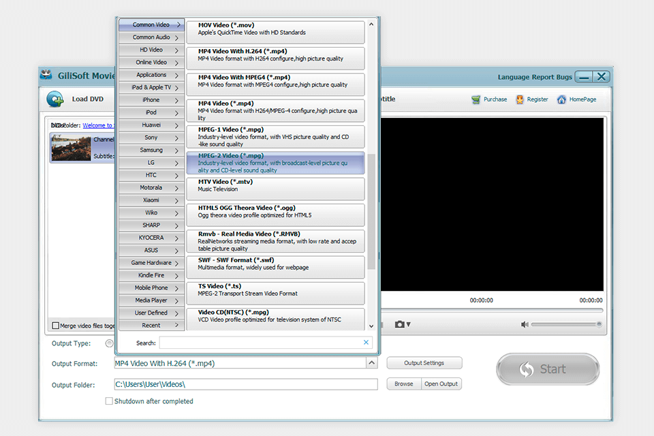The height and width of the screenshot is (436, 654).
Task: Open Output Settings
Action: point(424,363)
